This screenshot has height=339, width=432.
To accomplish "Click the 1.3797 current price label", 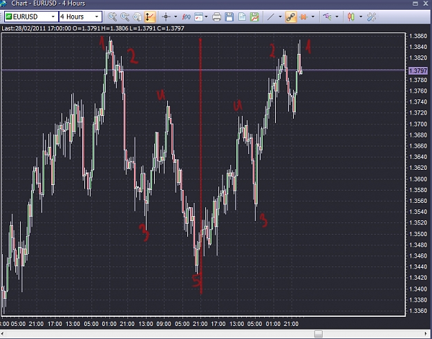I will coord(418,70).
